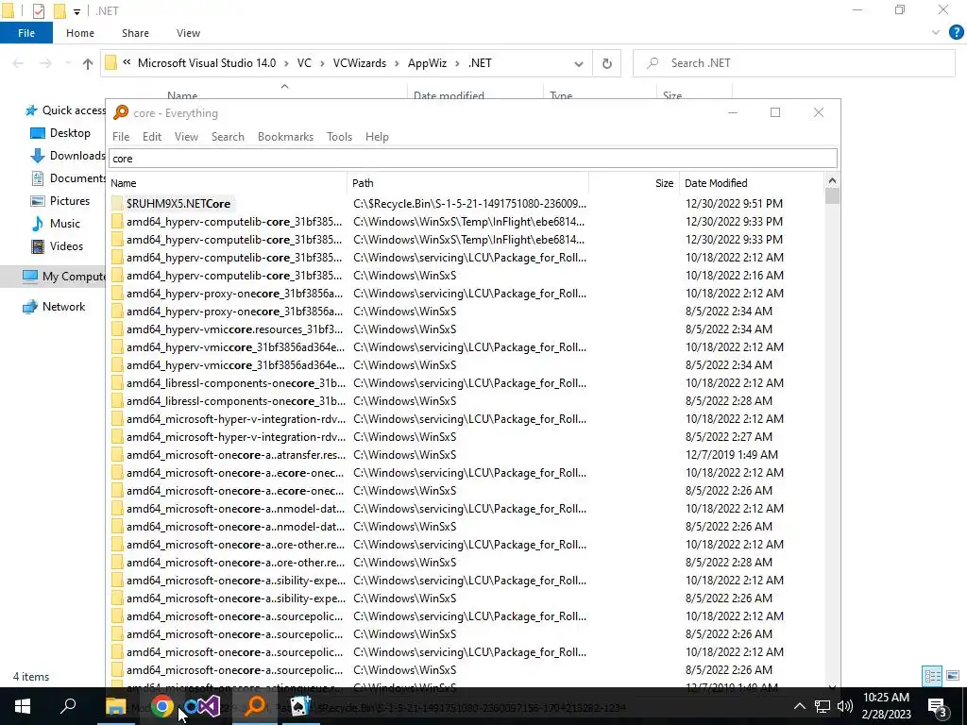
Task: Select Videos in navigation pane
Action: click(57, 246)
